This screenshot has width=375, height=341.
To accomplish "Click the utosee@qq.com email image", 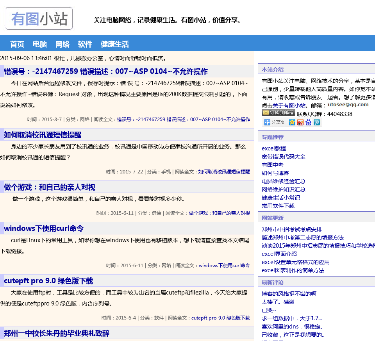I will (x=348, y=105).
